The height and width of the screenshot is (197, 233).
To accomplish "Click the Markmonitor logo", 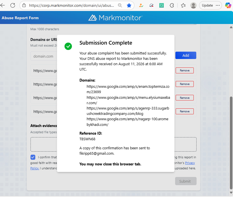I will [x=116, y=18].
